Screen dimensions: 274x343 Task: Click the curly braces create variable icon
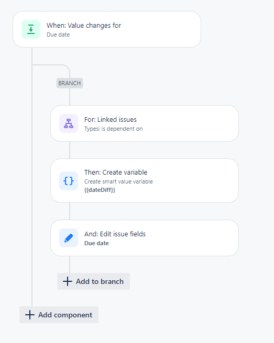[x=69, y=181]
